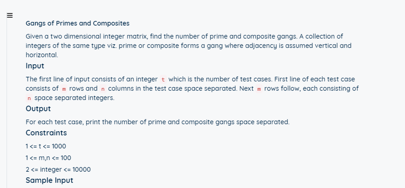405x188 pixels.
Task: Click the word "horizontal." in the description
Action: (x=42, y=55)
